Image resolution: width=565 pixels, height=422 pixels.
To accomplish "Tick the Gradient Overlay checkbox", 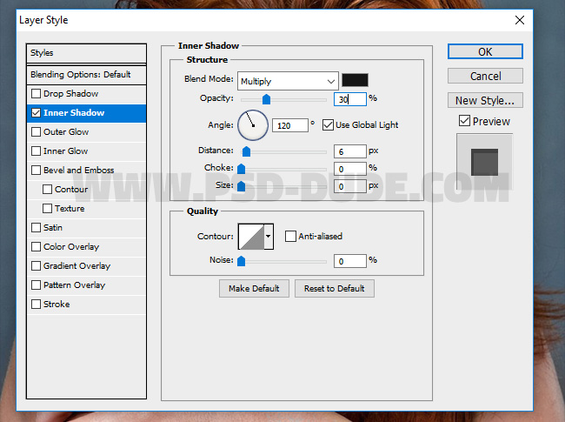I will tap(36, 266).
